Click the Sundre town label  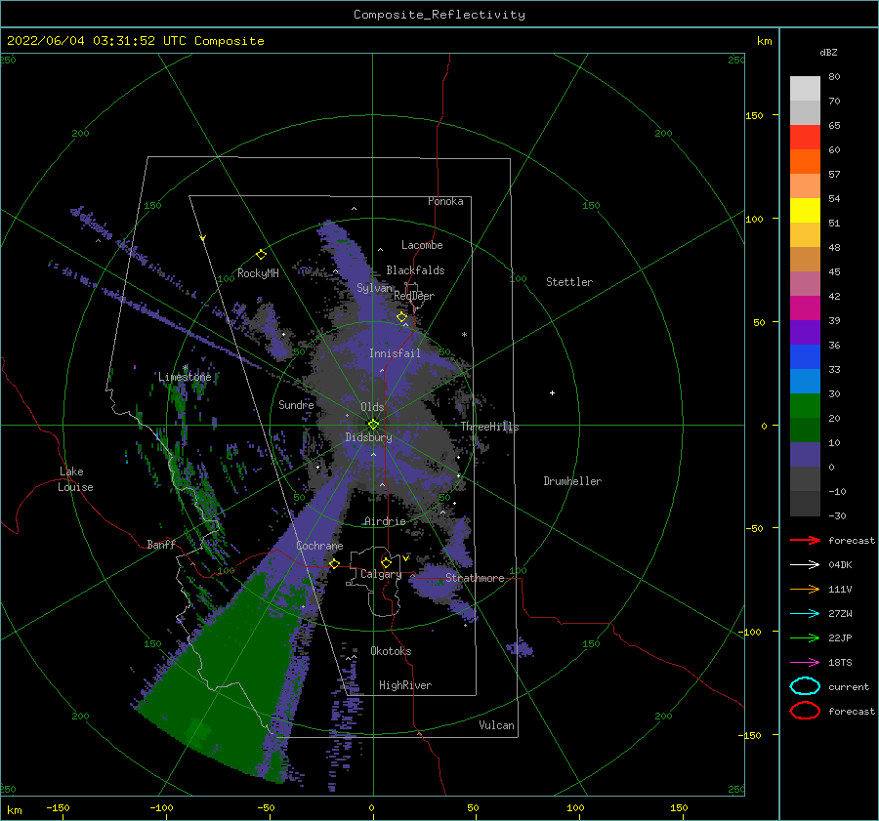[x=296, y=404]
